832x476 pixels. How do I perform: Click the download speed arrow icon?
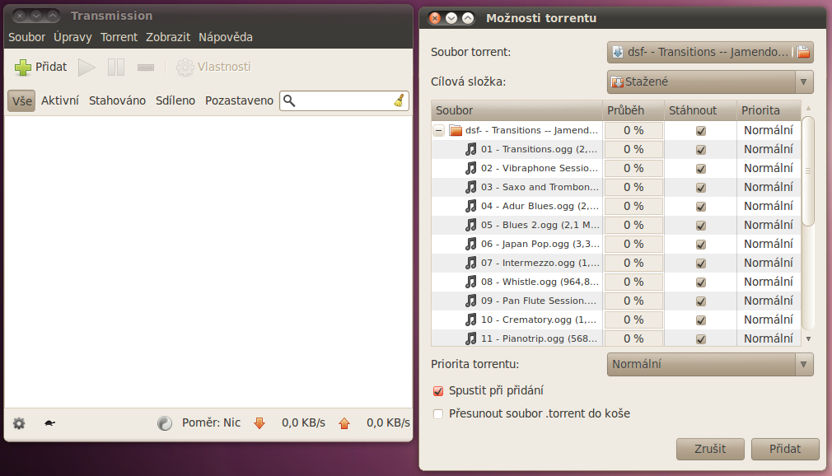(259, 423)
